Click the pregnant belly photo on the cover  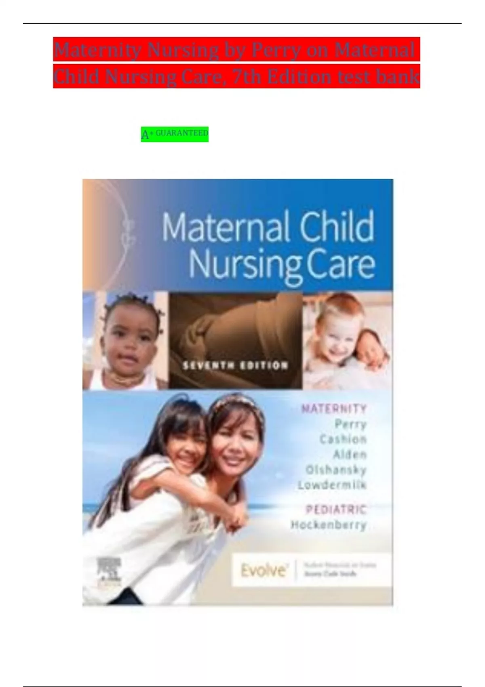tap(236, 341)
